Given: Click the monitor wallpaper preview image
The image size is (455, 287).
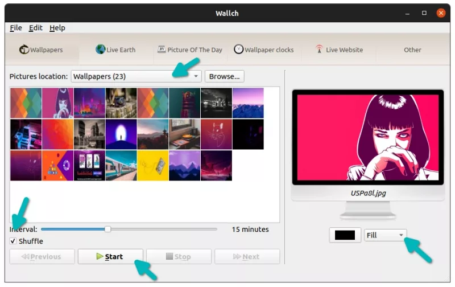Looking at the screenshot, I should (x=368, y=137).
